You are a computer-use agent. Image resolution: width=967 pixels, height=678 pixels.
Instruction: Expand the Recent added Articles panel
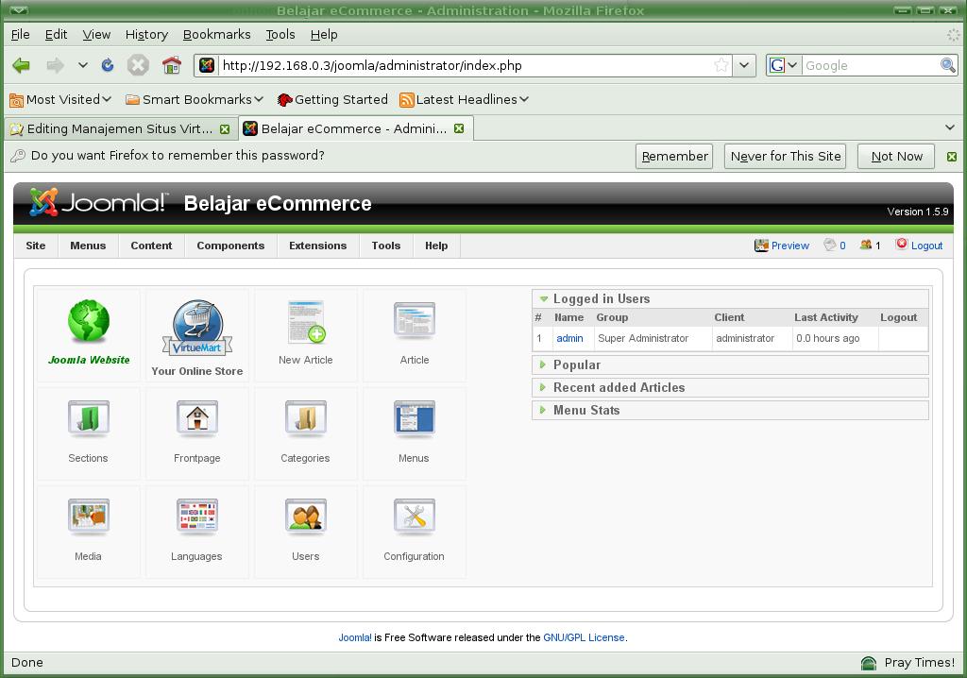click(x=619, y=387)
